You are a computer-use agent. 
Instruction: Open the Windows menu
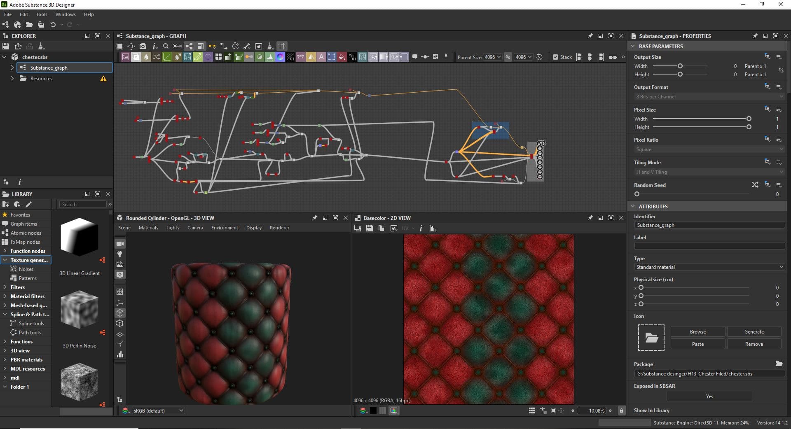pos(66,14)
